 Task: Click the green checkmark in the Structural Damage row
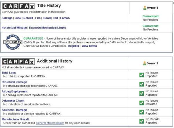142,84
